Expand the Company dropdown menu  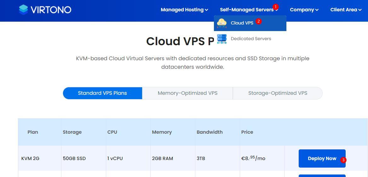(304, 10)
